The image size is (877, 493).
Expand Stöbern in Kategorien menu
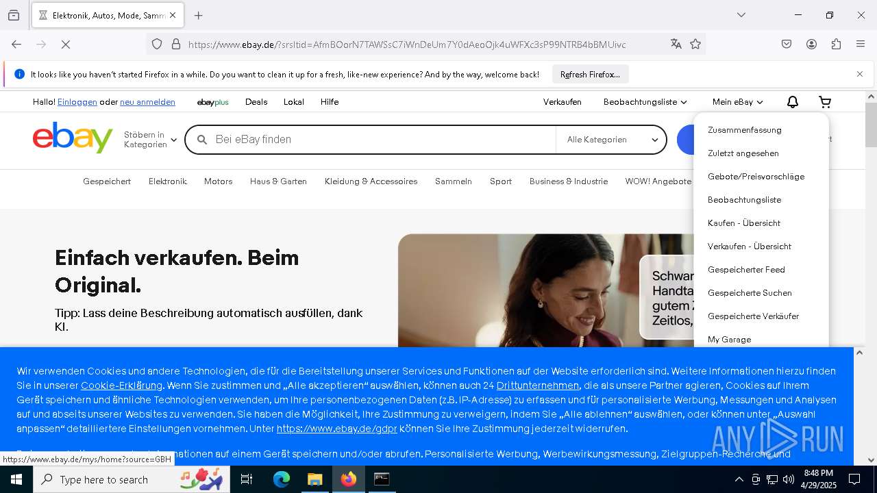click(x=150, y=140)
